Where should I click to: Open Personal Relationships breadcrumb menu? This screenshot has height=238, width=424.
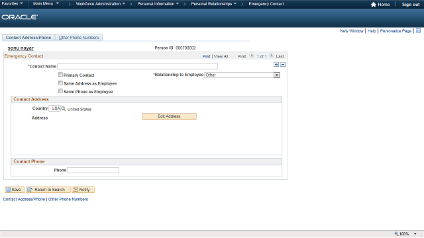click(213, 4)
